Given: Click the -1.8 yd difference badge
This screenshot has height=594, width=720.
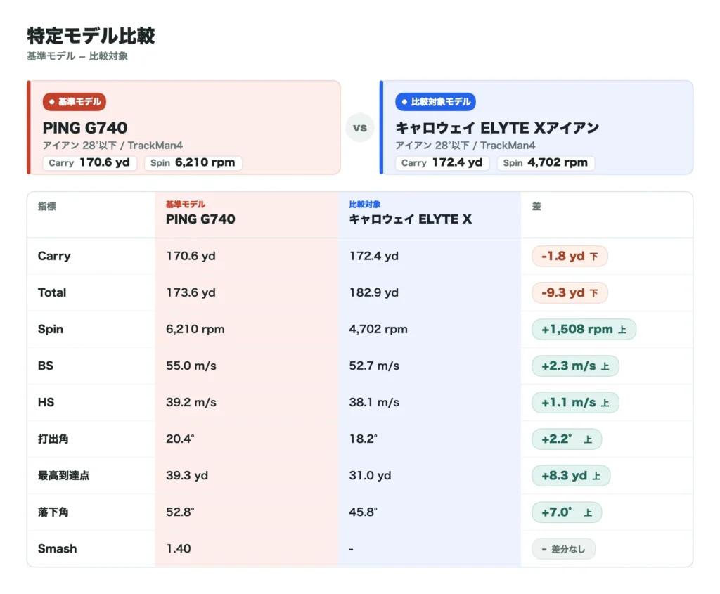Looking at the screenshot, I should [x=570, y=256].
